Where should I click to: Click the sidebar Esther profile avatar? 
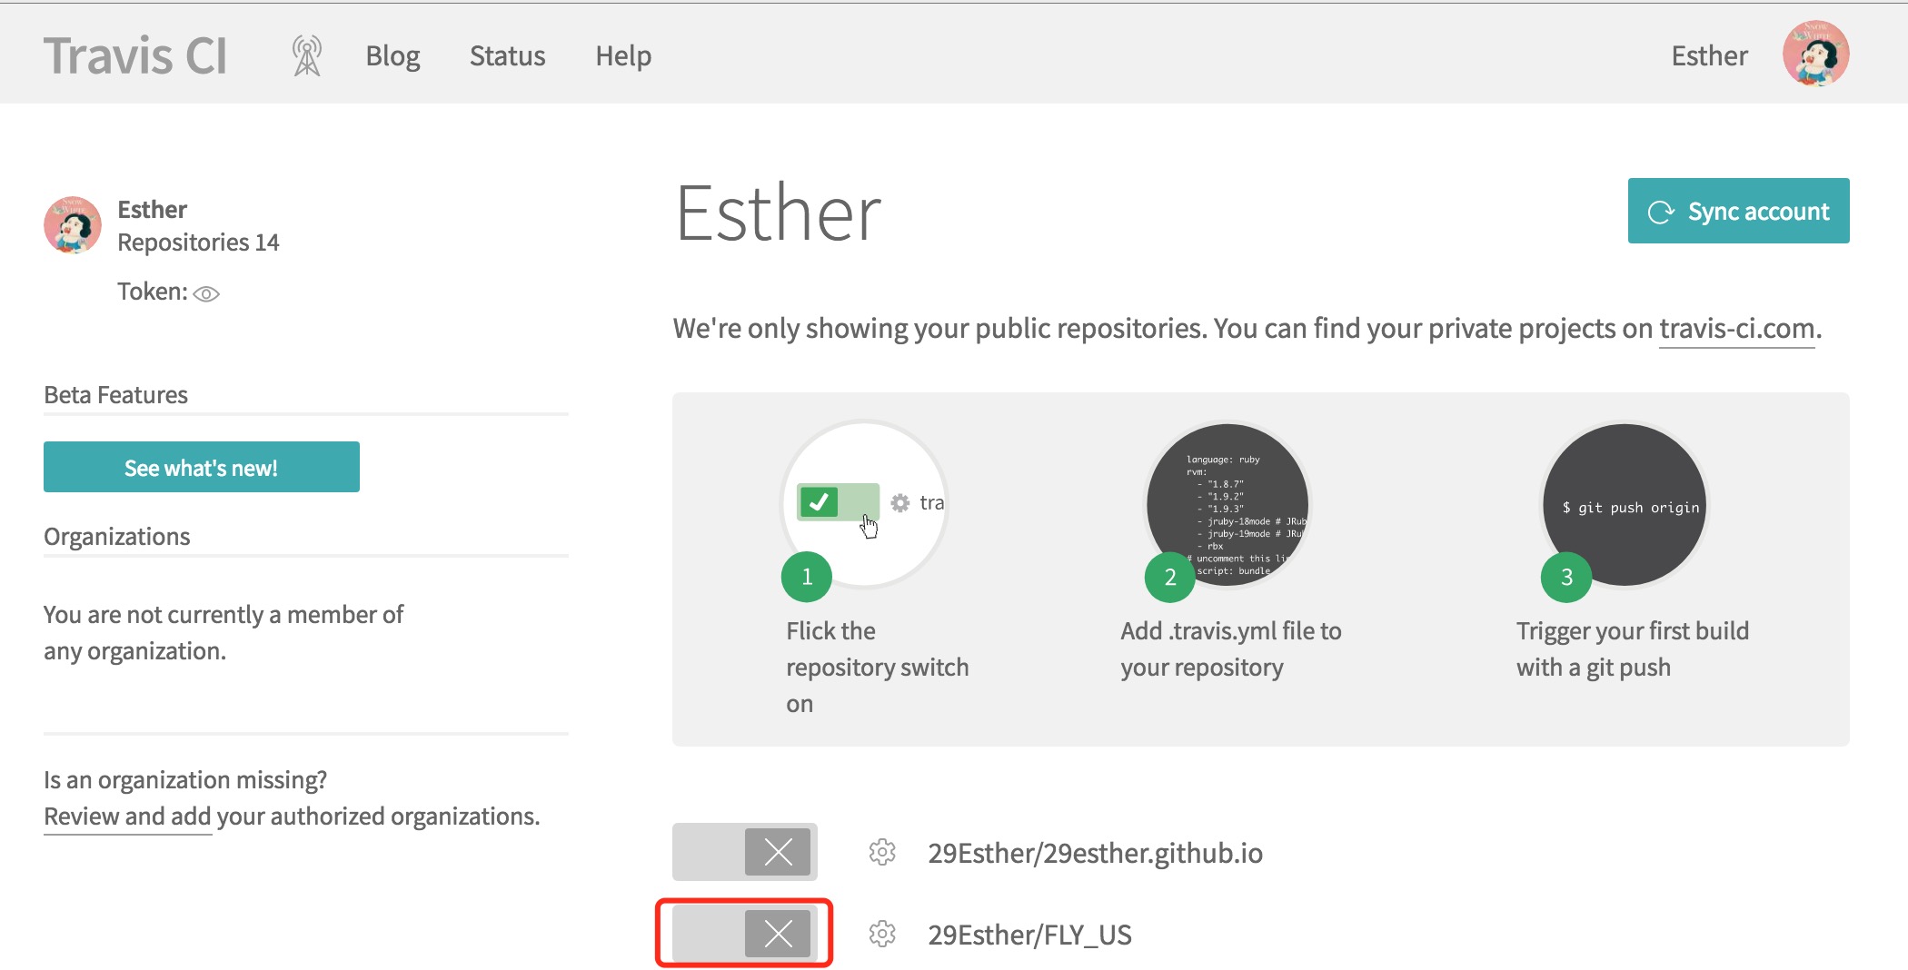pos(73,225)
